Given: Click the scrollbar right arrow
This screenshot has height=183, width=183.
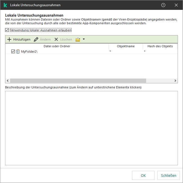Looking at the screenshot, I should (175, 81).
